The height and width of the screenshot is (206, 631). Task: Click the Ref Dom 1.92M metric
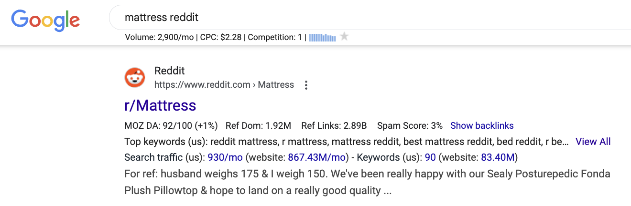258,126
